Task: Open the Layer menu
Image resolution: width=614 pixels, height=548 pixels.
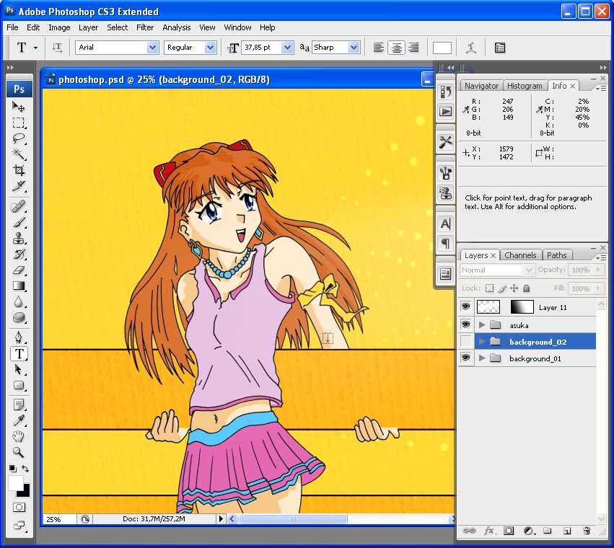Action: [x=88, y=27]
